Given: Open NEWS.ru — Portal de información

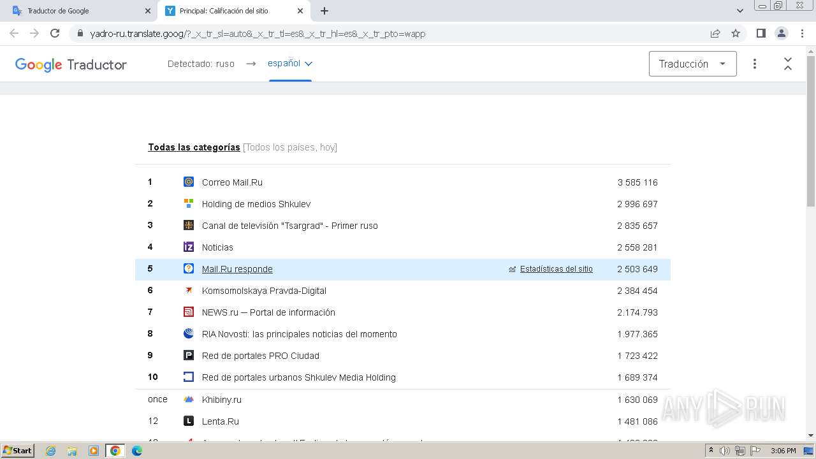Looking at the screenshot, I should pos(268,312).
